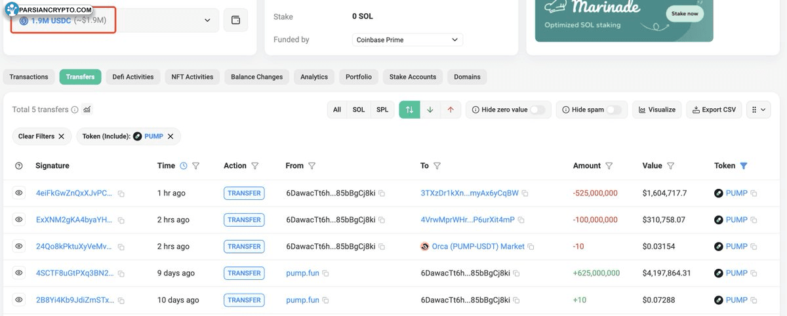Open PUMP token in $1,604,717.7 row
The height and width of the screenshot is (316, 787).
point(737,193)
